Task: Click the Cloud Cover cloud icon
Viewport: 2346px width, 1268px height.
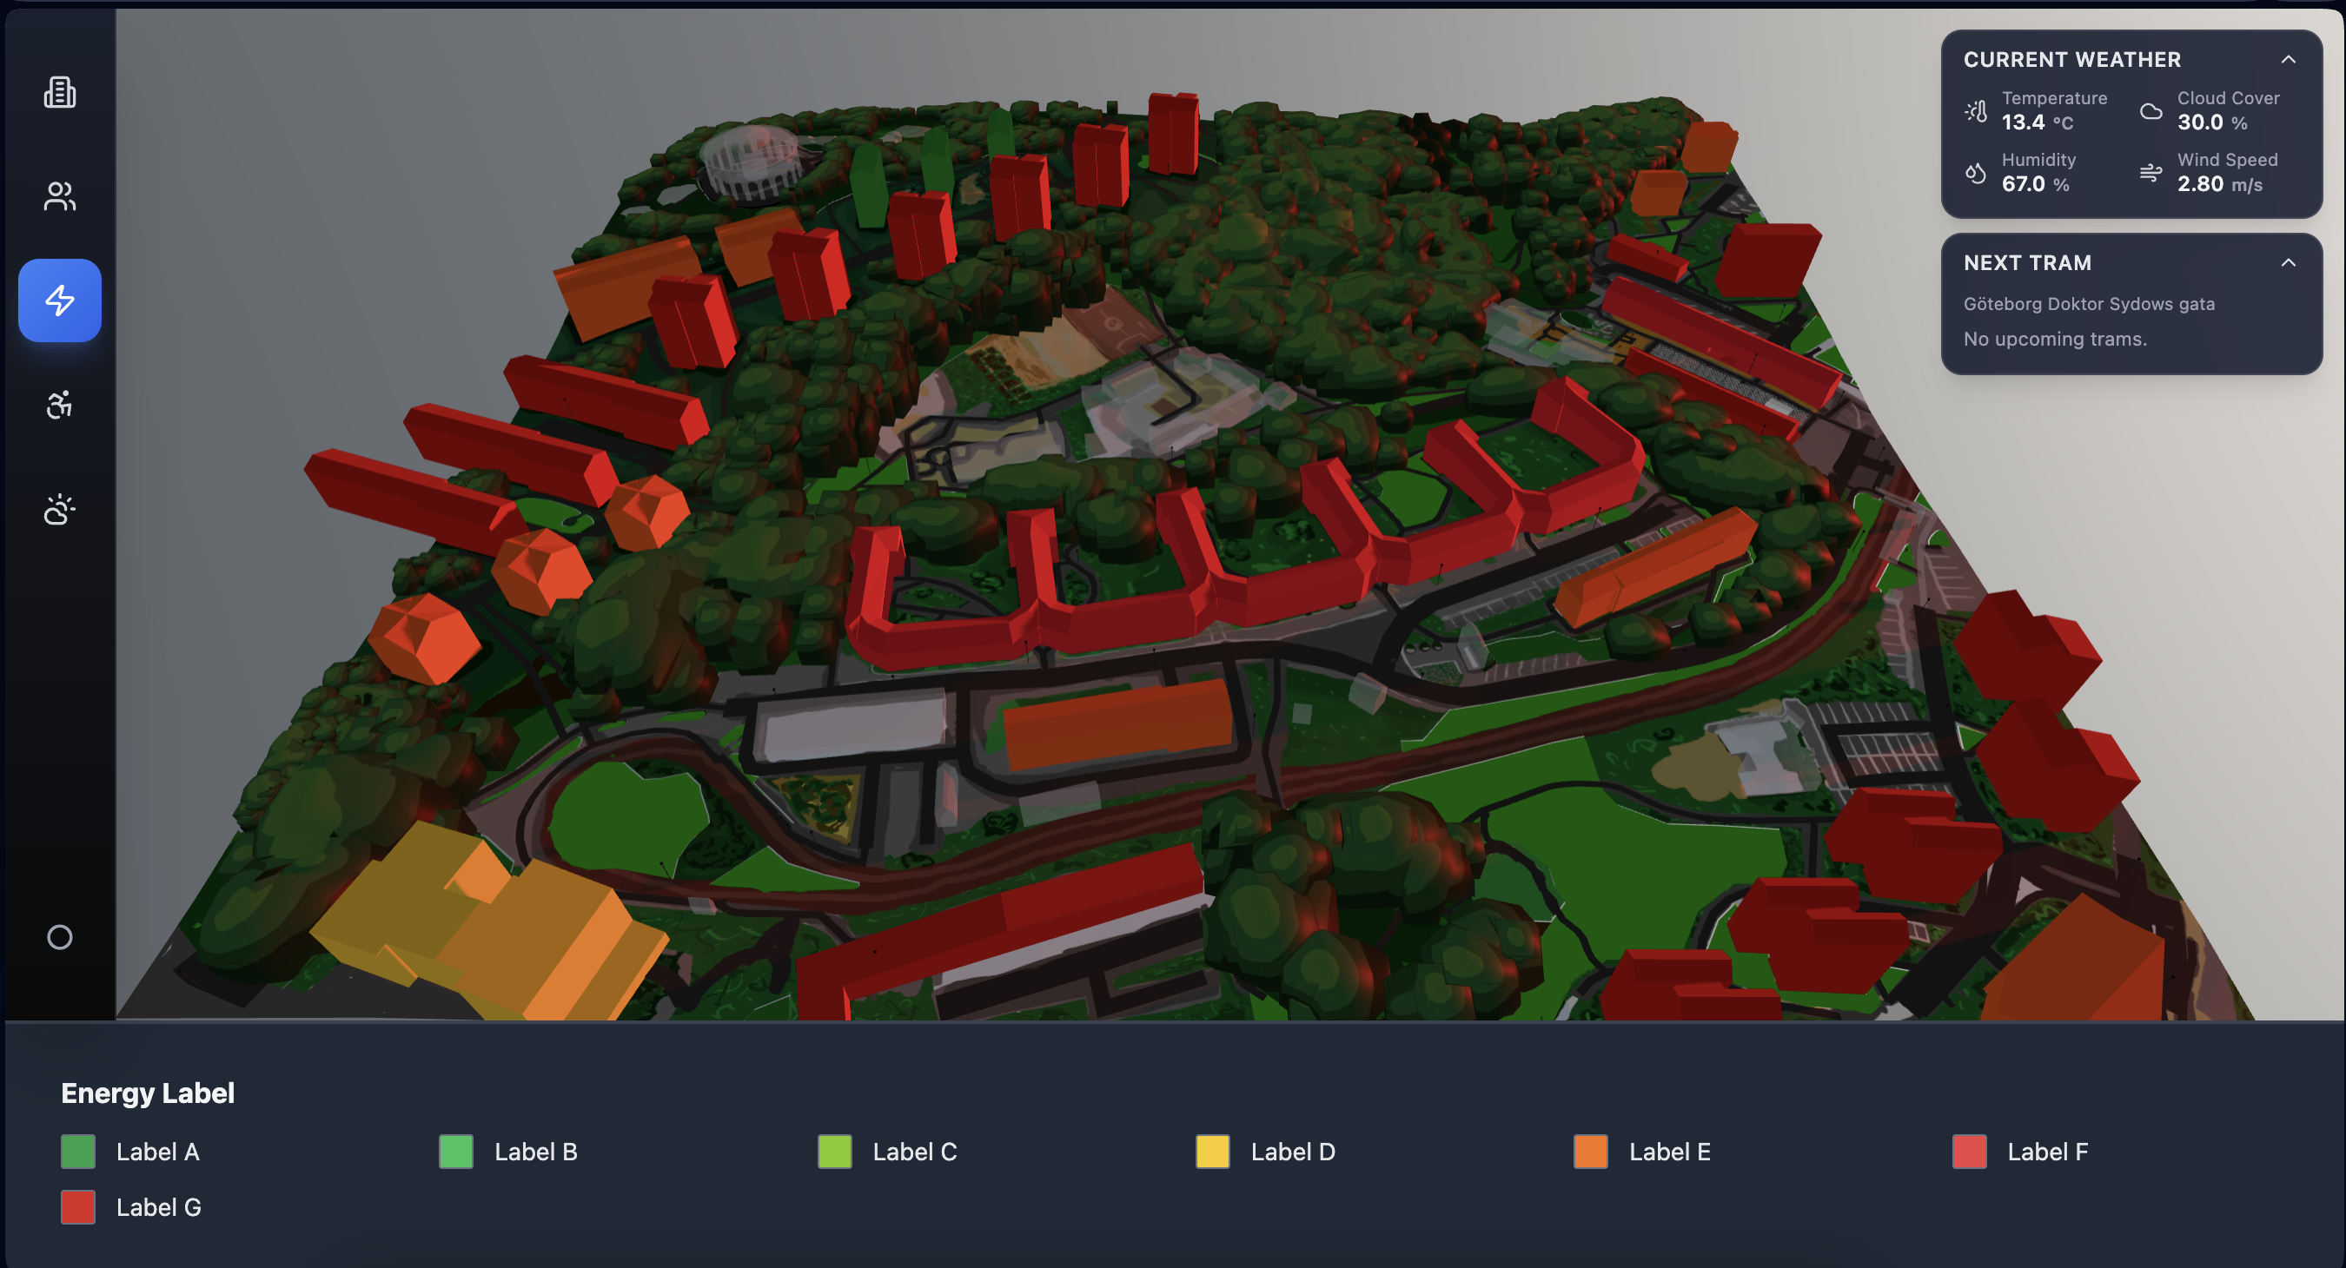Action: pos(2150,111)
